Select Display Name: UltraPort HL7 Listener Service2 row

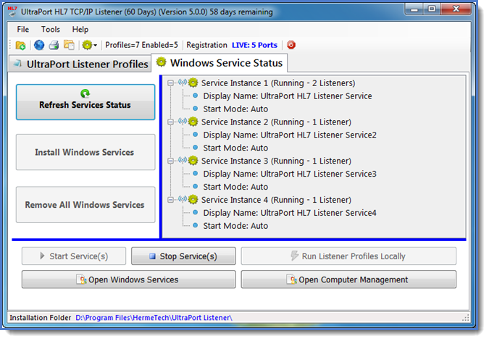(x=290, y=135)
